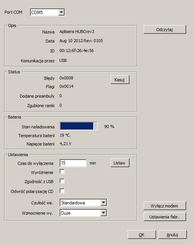The width and height of the screenshot is (193, 245).
Task: Click the date text Aug 10 2012 Rev: 0105
Action: 81,41
